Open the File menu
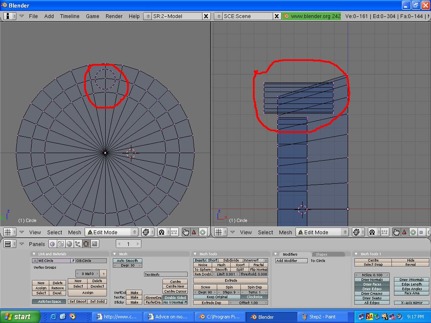Image resolution: width=431 pixels, height=323 pixels. pos(33,16)
